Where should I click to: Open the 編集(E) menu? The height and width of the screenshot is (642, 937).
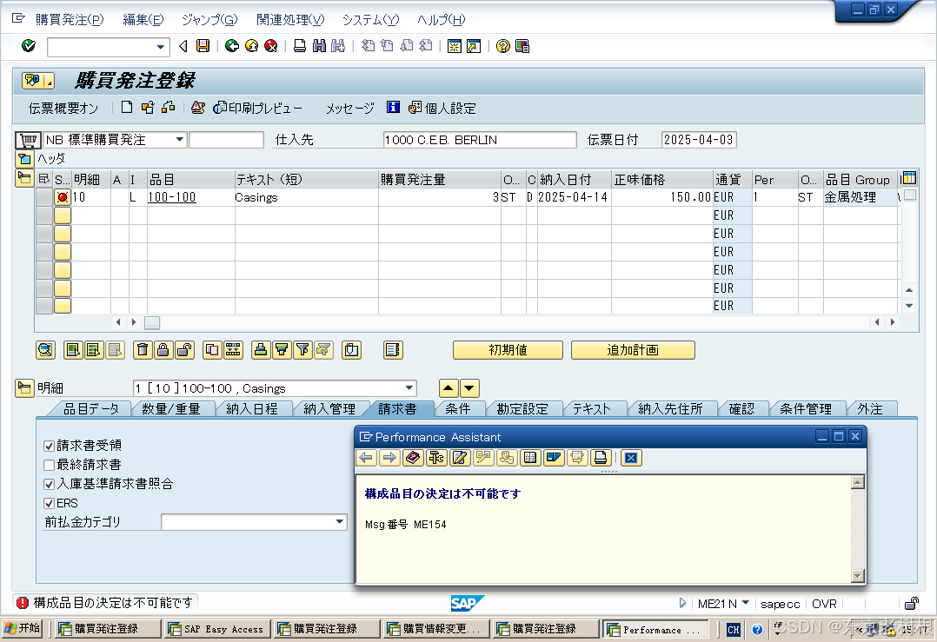tap(143, 20)
